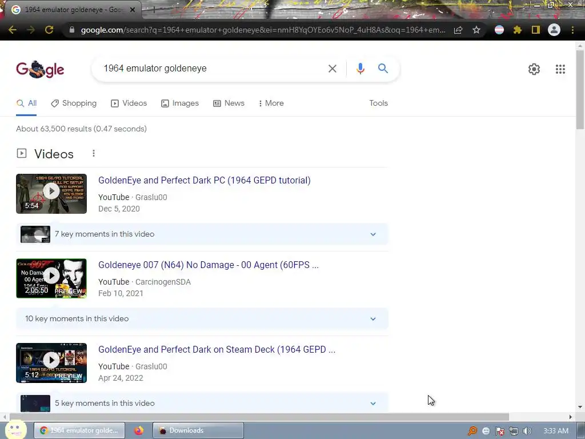Close the 1964 emulator goldeneye tab

point(133,10)
